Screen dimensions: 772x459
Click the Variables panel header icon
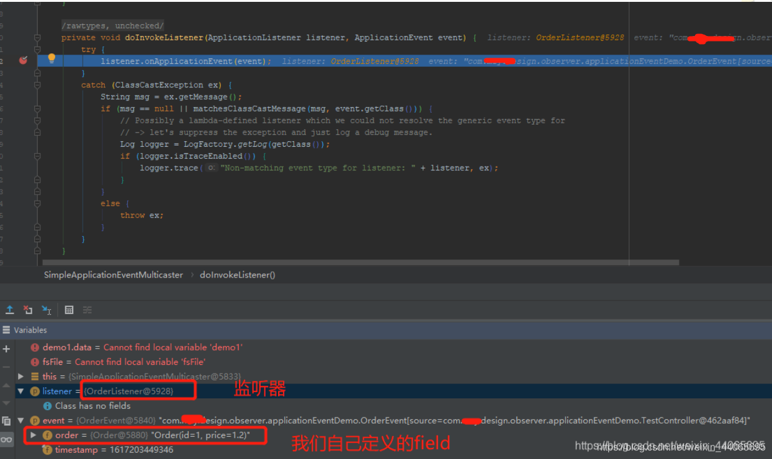(x=7, y=330)
